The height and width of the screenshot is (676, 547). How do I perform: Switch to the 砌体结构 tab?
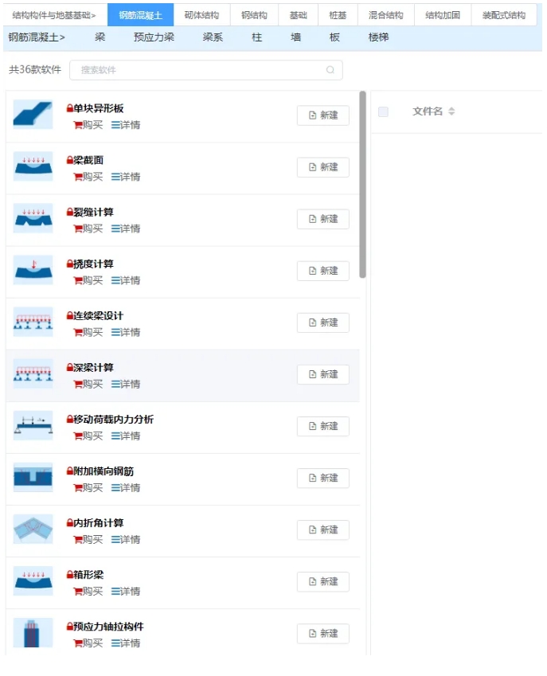[x=201, y=15]
